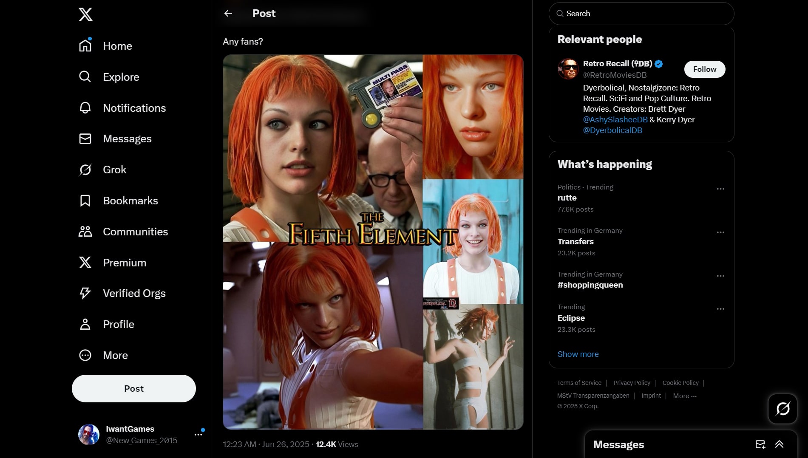
Task: Open the Notifications page
Action: 122,108
